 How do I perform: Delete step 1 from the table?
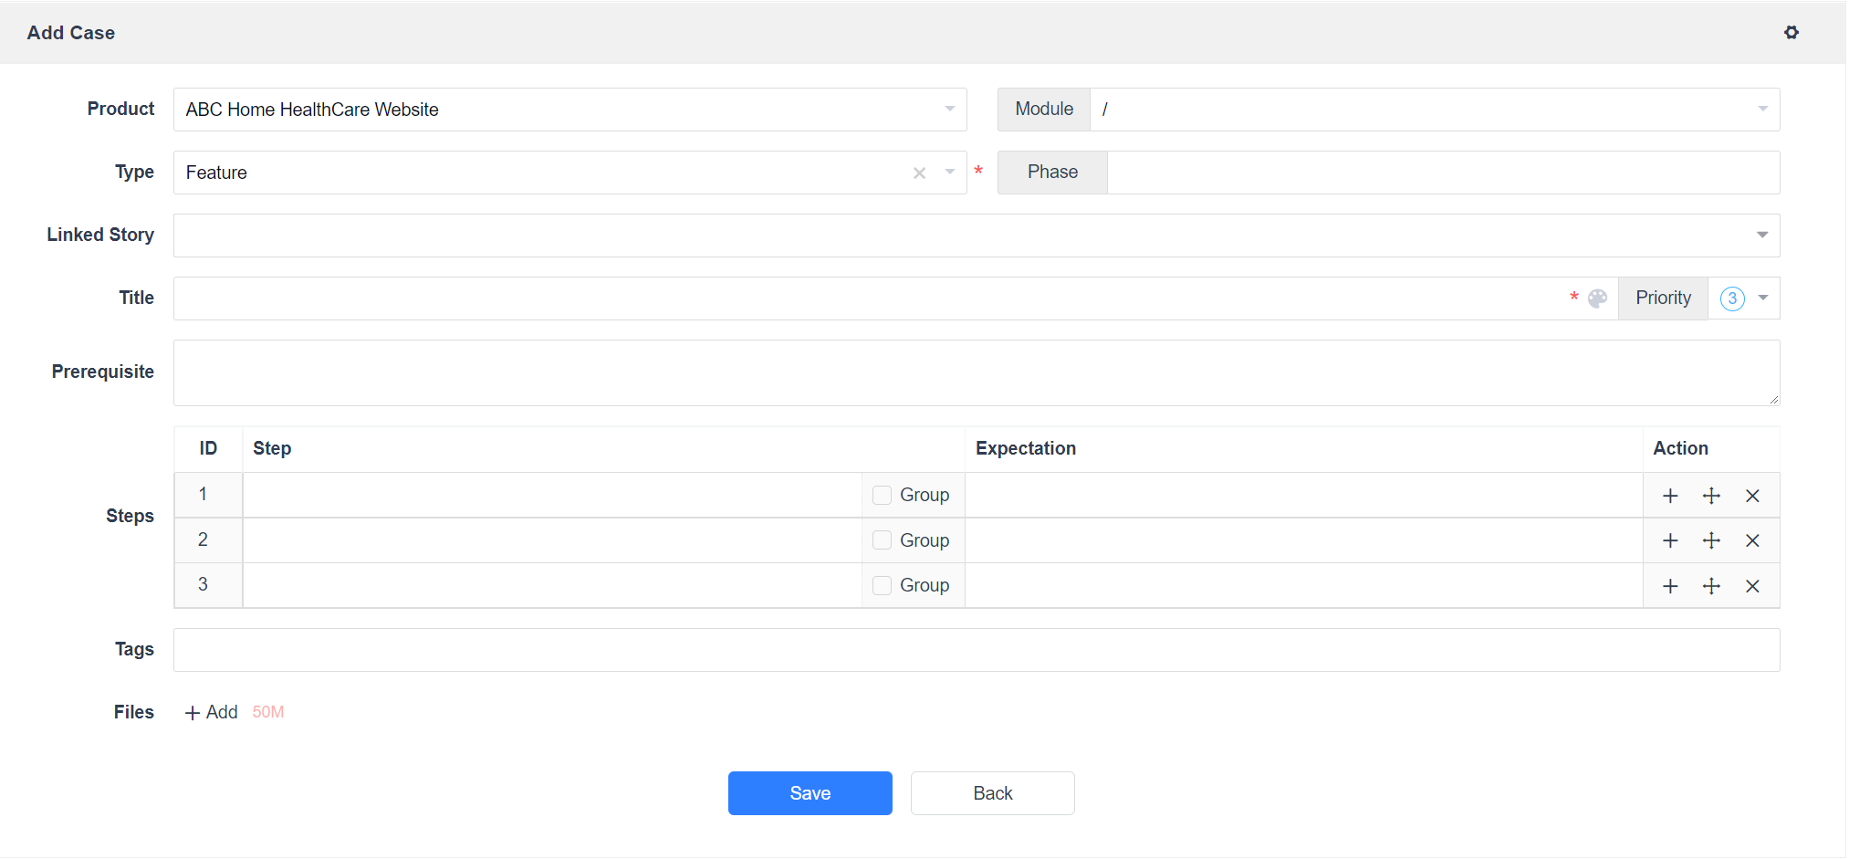1752,496
